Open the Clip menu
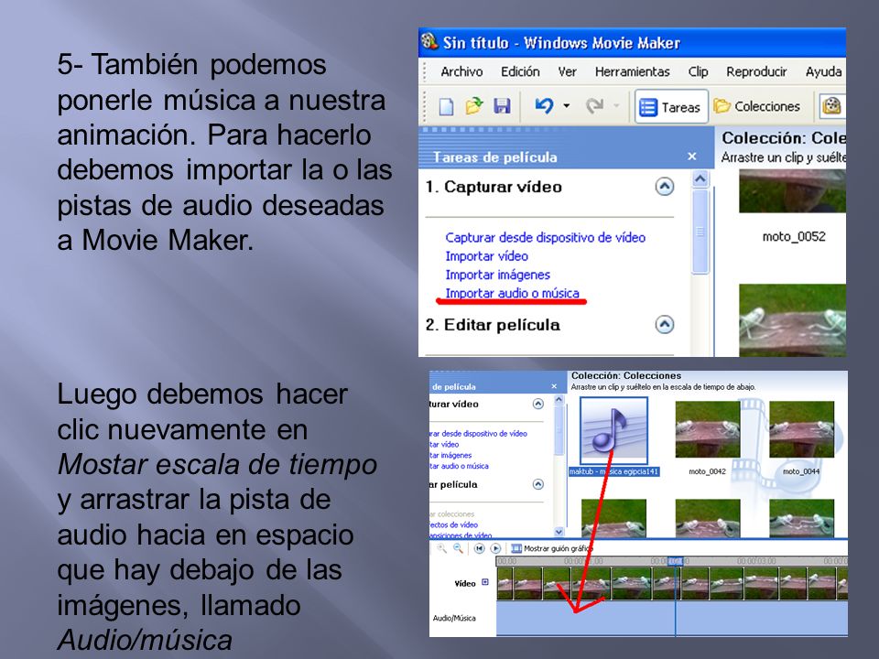 point(698,71)
